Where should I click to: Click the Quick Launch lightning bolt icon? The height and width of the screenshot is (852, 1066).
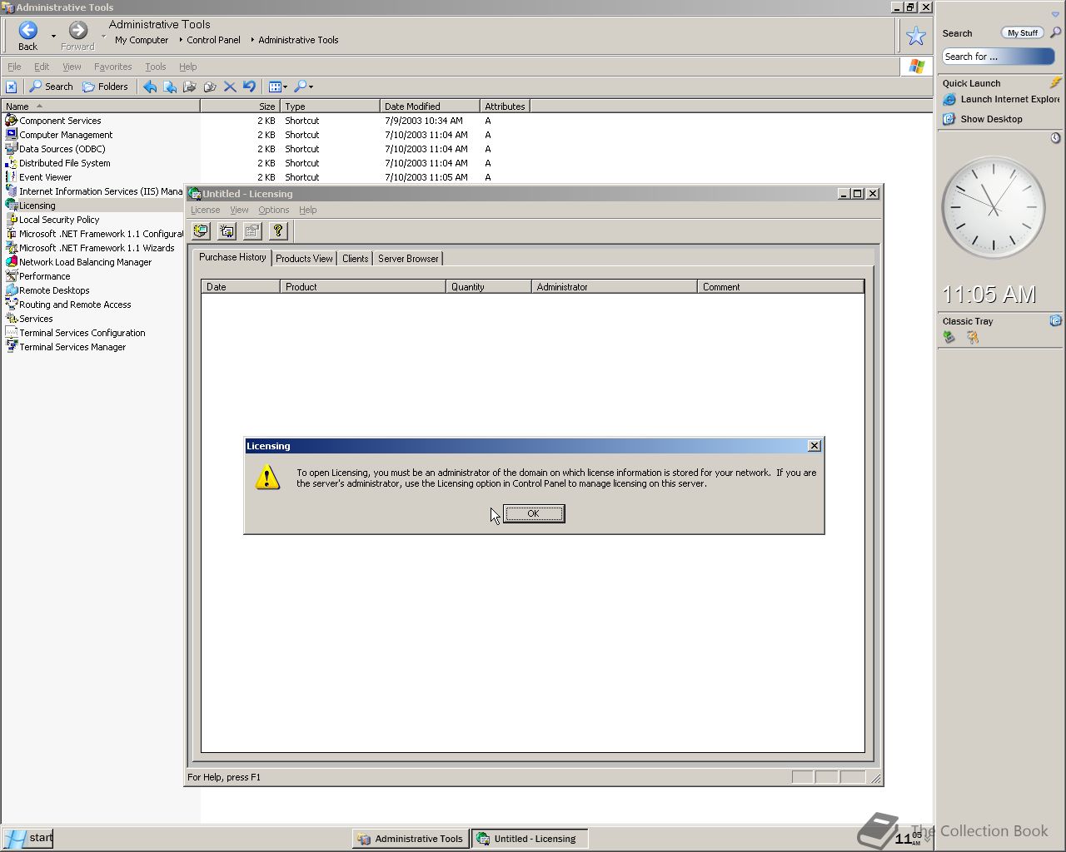[1055, 82]
